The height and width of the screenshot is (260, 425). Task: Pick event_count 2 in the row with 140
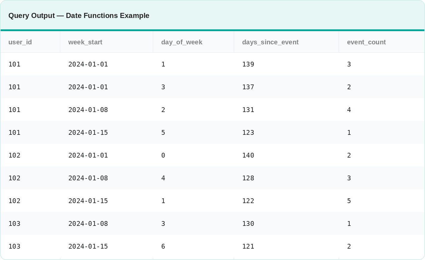pyautogui.click(x=349, y=155)
